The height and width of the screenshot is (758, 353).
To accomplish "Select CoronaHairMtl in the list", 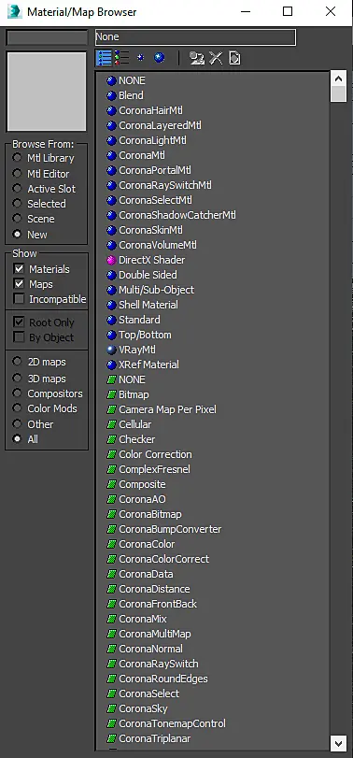I will point(150,110).
